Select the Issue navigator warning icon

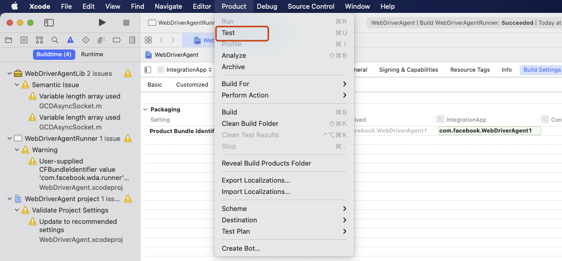click(x=70, y=40)
